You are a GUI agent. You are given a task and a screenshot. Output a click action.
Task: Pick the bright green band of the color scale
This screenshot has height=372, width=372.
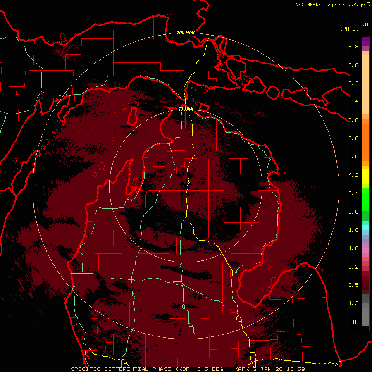click(x=365, y=199)
